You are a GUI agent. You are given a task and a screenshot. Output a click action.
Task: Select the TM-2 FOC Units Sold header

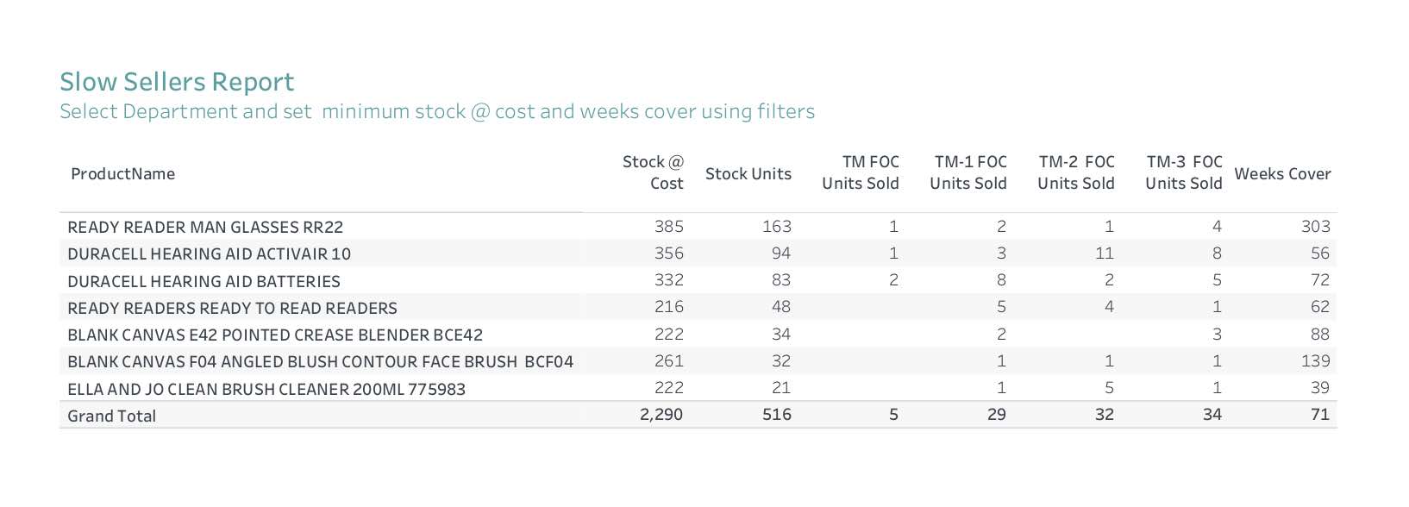click(1075, 172)
